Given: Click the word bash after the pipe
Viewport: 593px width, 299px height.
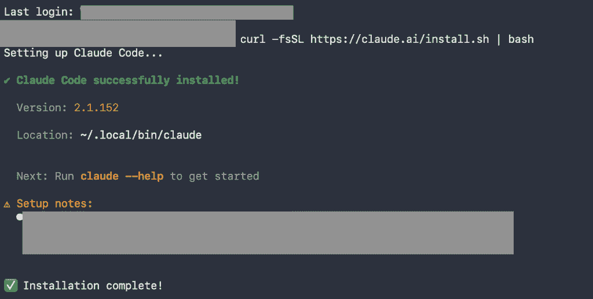Looking at the screenshot, I should (521, 39).
